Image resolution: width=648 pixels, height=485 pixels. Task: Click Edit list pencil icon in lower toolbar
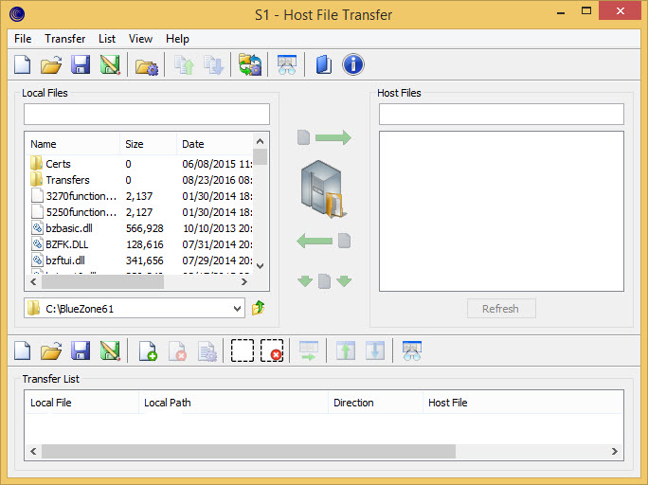pyautogui.click(x=110, y=350)
